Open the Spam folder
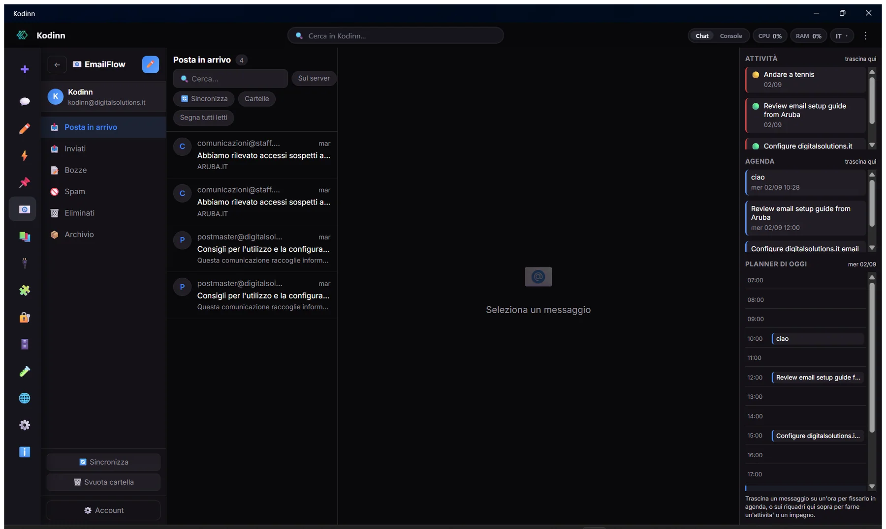 click(x=104, y=191)
